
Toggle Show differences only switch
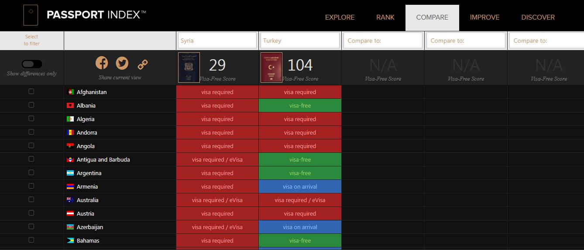pos(32,64)
